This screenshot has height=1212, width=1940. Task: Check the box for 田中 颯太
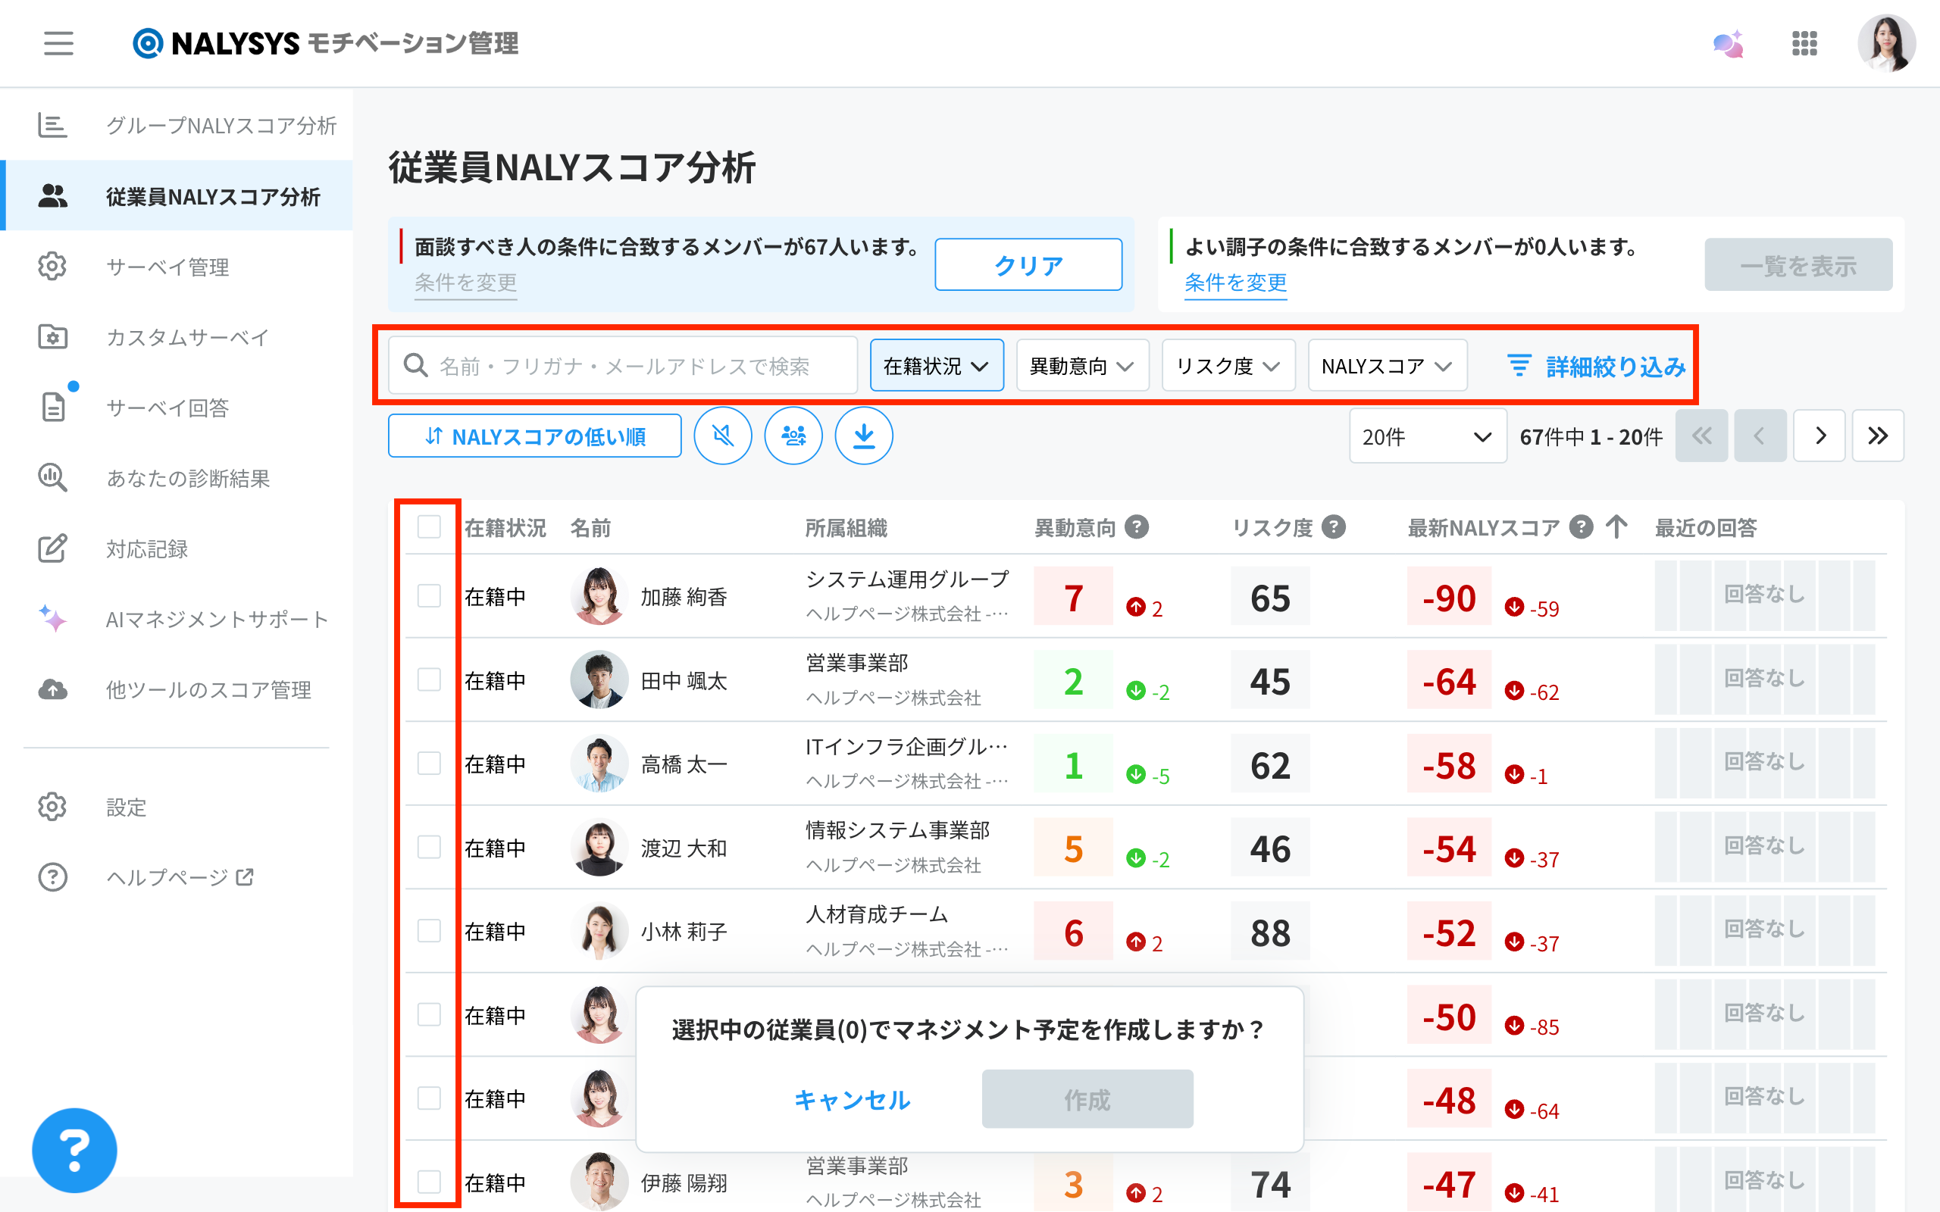429,680
